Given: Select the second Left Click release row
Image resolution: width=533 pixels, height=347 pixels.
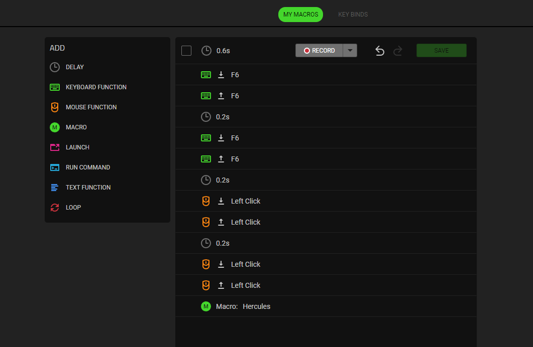Looking at the screenshot, I should pos(326,285).
